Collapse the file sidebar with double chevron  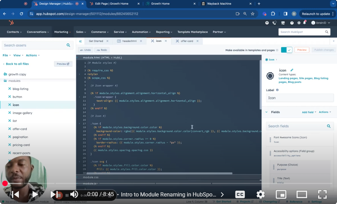80,41
